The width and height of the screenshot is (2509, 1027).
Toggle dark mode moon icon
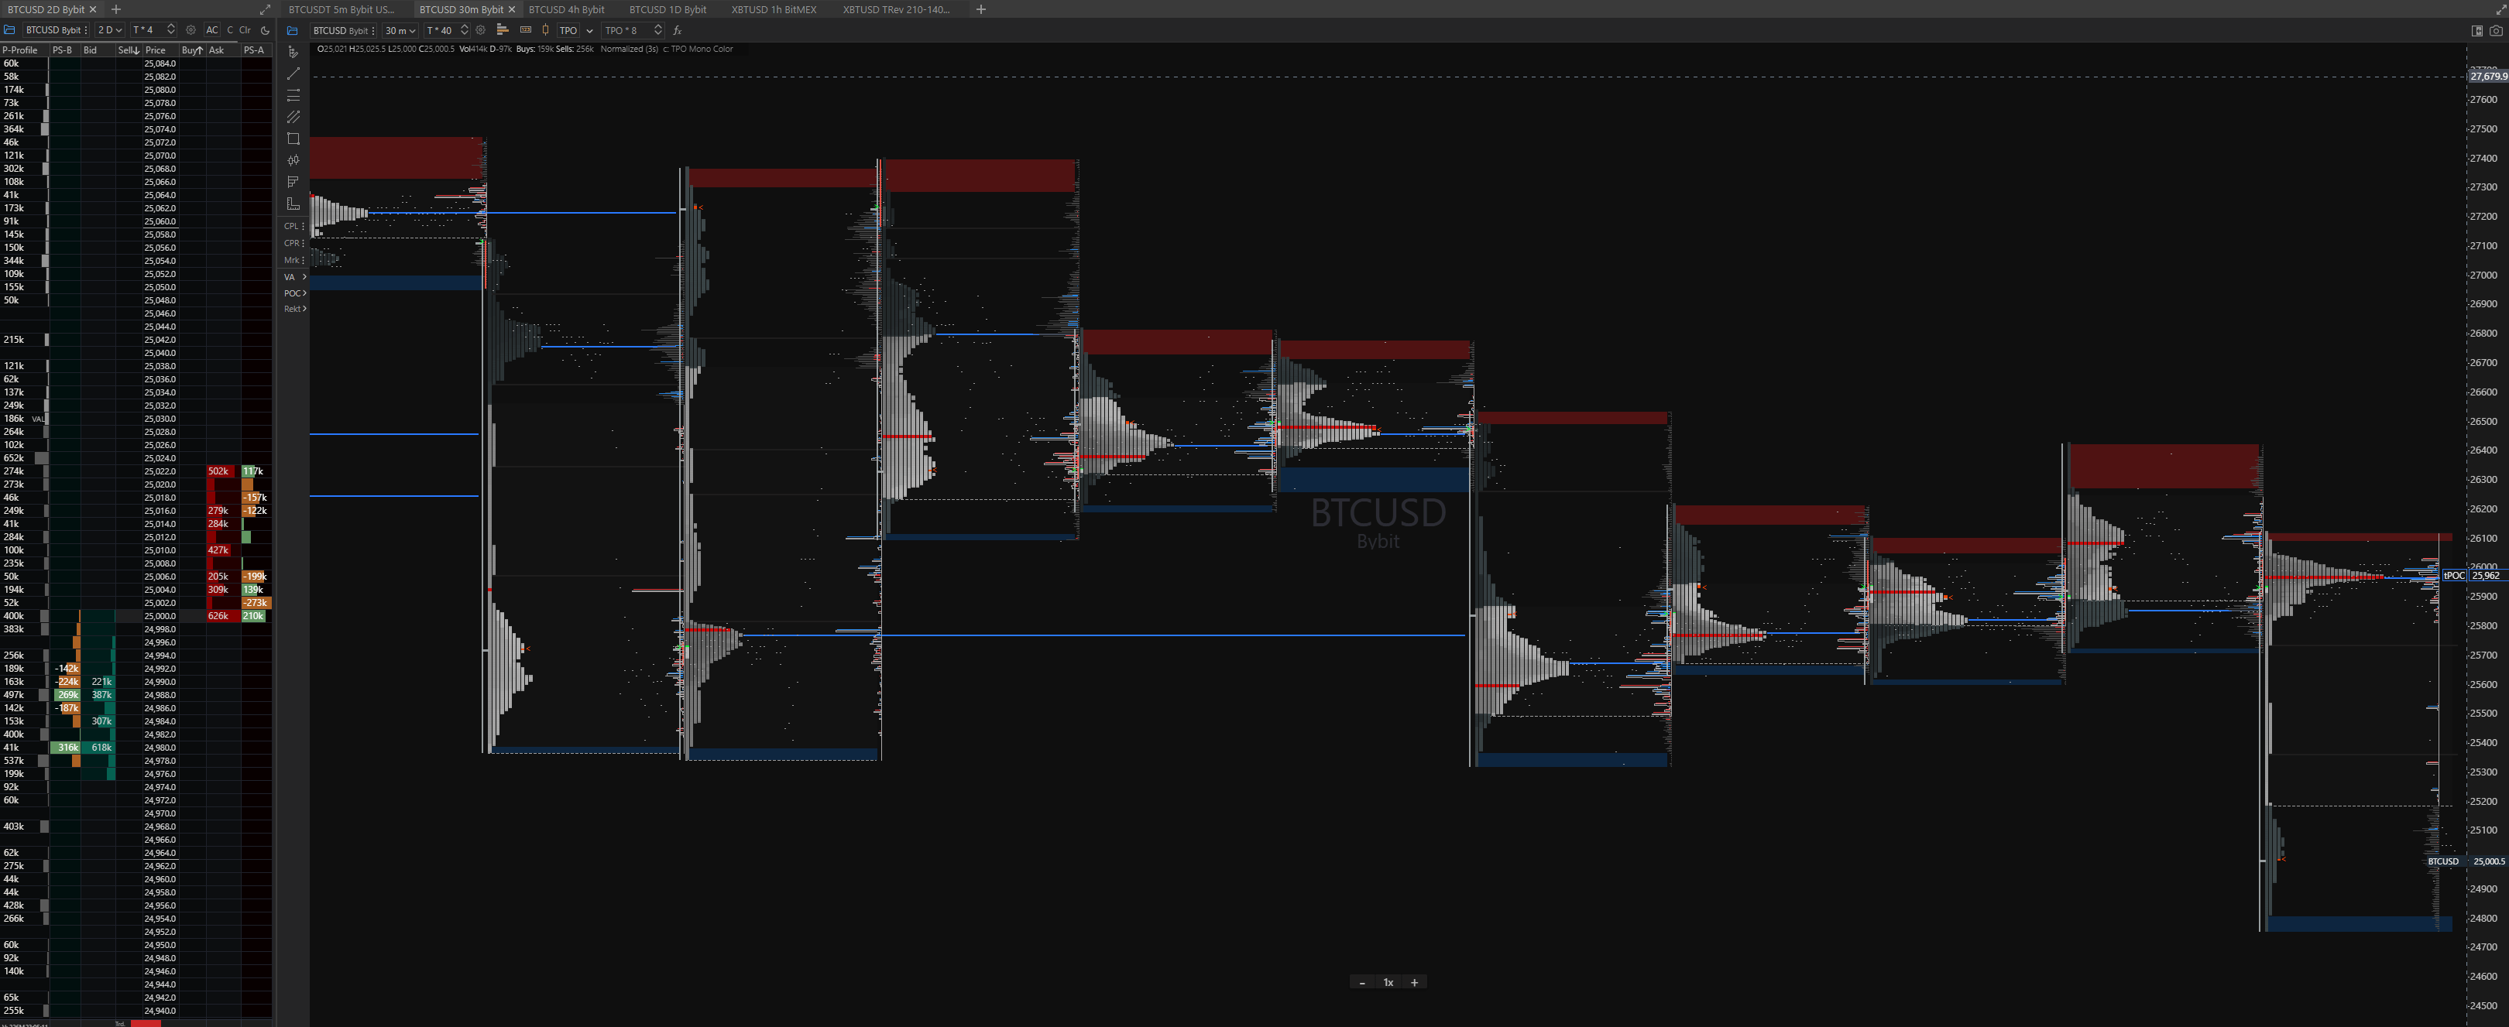(265, 30)
